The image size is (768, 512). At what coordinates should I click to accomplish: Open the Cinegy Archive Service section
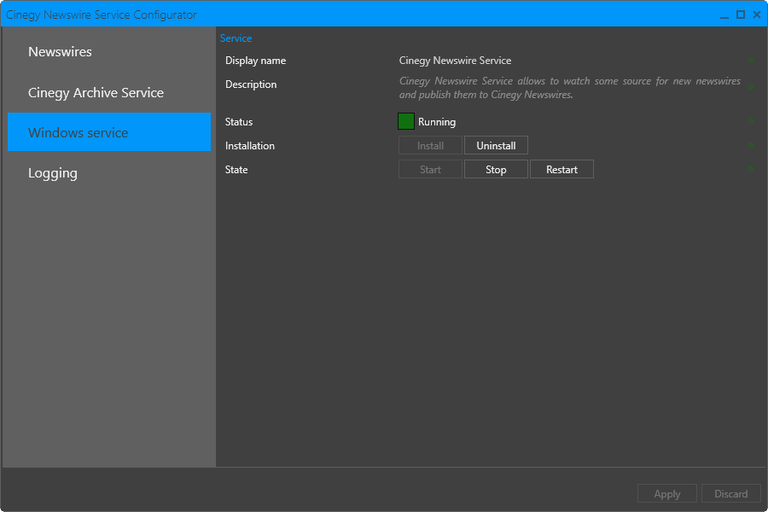click(x=109, y=93)
